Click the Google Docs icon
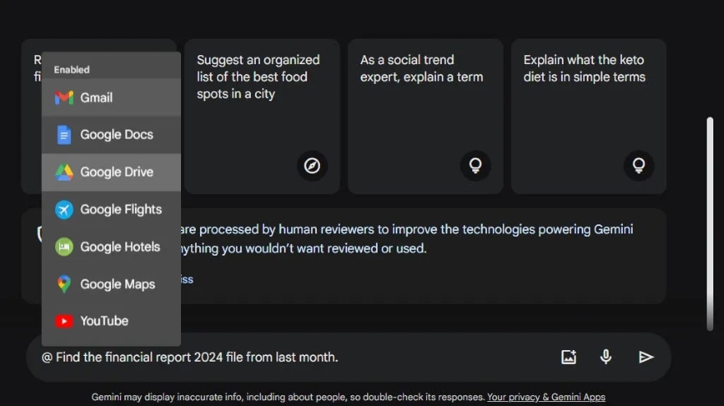 pos(64,135)
